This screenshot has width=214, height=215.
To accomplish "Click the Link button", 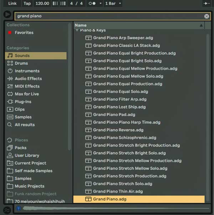I will [x=12, y=3].
